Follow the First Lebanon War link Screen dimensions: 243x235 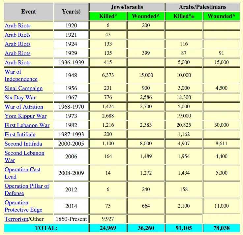pyautogui.click(x=27, y=125)
